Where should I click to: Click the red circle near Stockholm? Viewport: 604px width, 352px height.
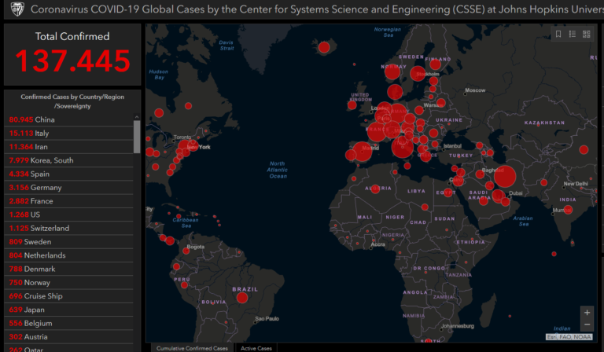tap(418, 74)
